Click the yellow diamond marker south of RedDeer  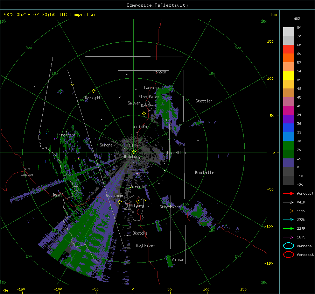point(144,114)
